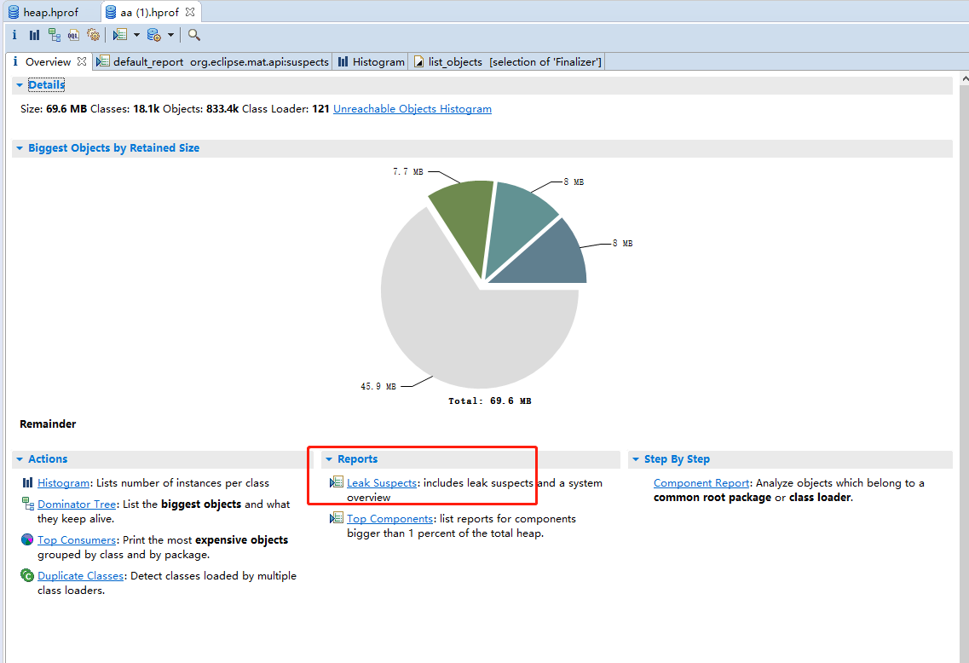Click the bold 'Remainder' text
Viewport: 969px width, 663px height.
[x=48, y=424]
